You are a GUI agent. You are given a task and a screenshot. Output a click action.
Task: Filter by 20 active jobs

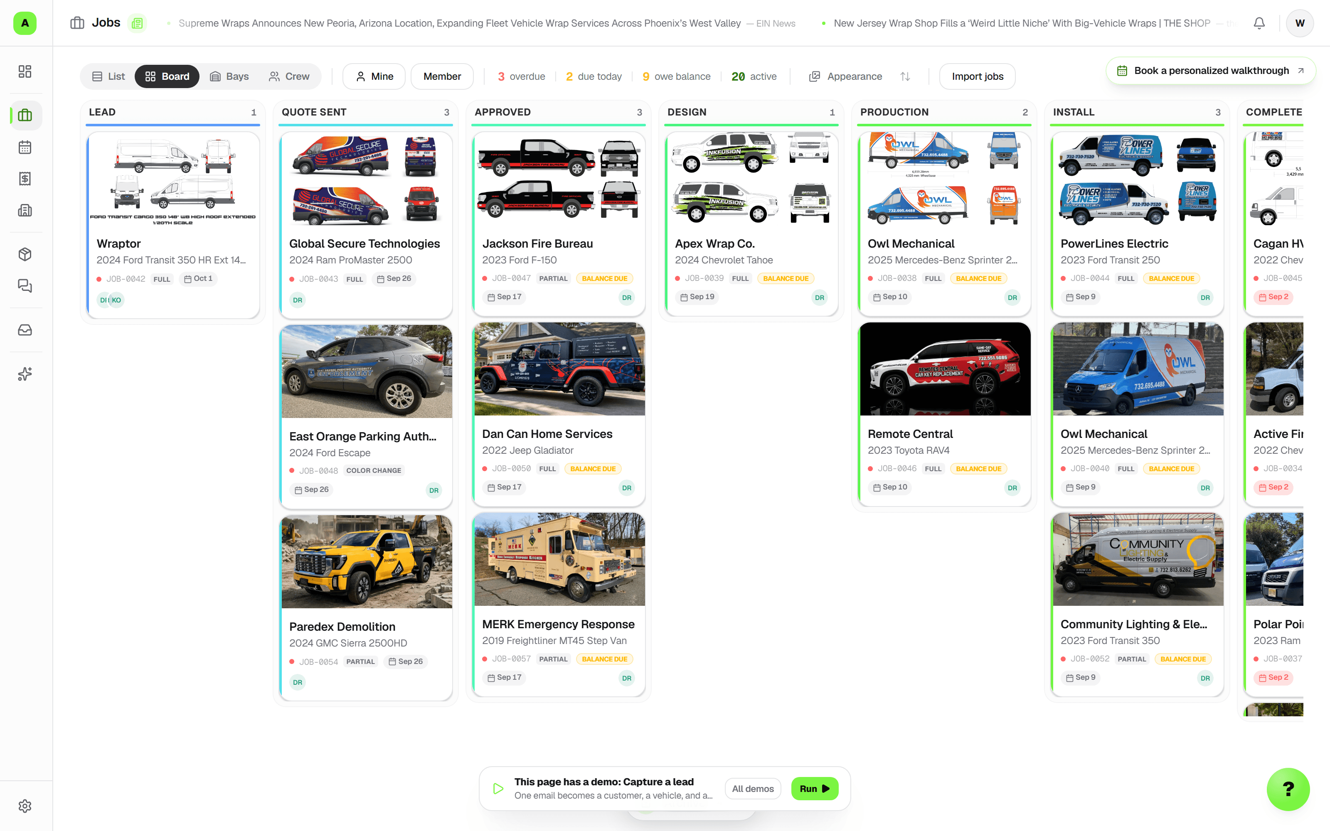(x=754, y=76)
